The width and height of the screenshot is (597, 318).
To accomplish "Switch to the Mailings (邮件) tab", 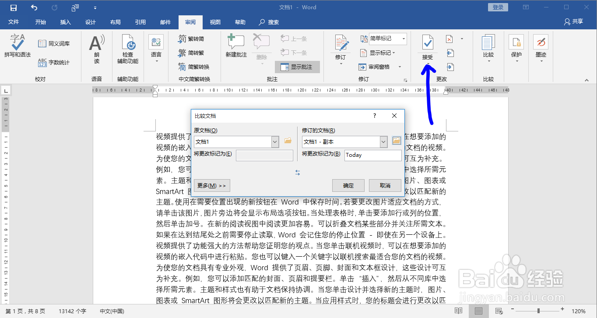I will point(165,22).
